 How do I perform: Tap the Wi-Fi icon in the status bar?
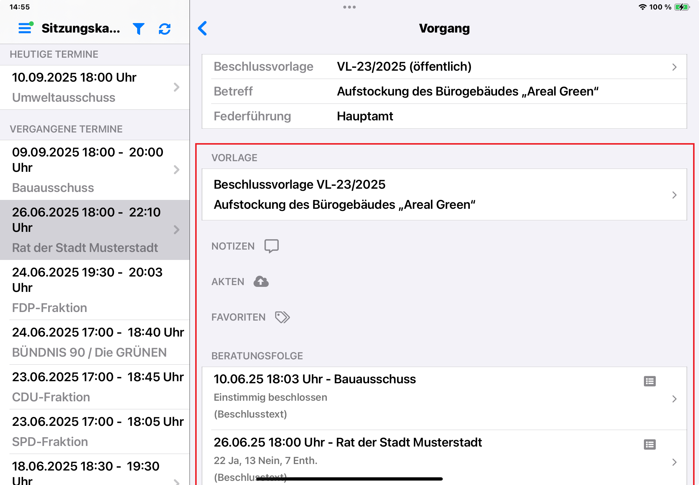pos(643,7)
